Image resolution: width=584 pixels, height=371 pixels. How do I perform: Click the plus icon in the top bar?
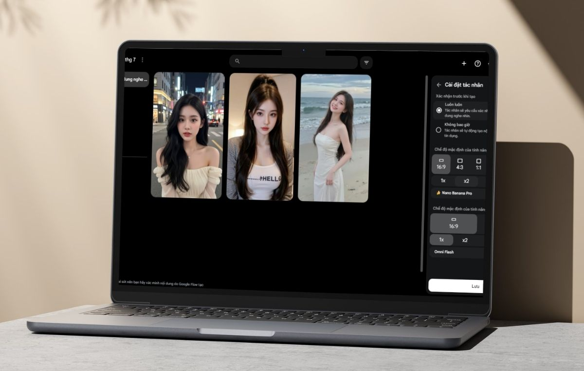pyautogui.click(x=464, y=63)
